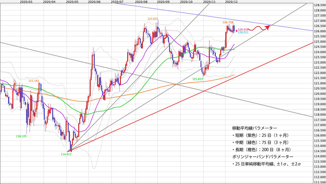Viewport: 326px width, 184px height.
Task: Click the 25日単純移動平均線 ±1σ ±2σ line
Action: (x=267, y=164)
